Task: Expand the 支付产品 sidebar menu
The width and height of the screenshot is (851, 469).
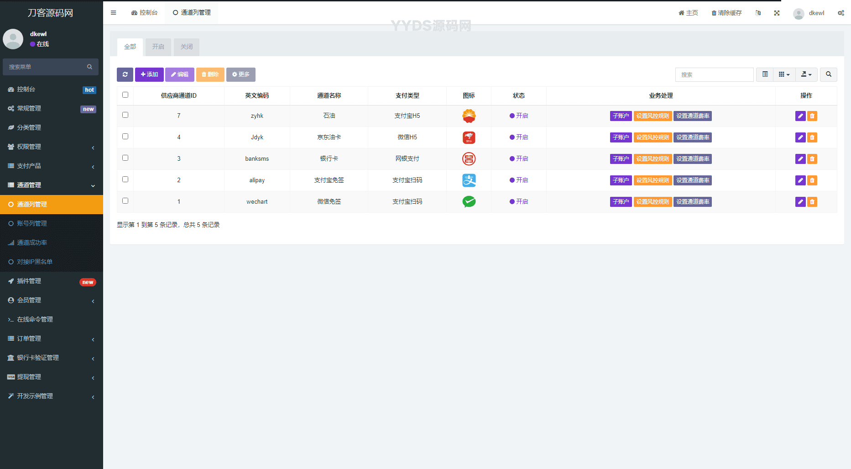Action: [52, 166]
